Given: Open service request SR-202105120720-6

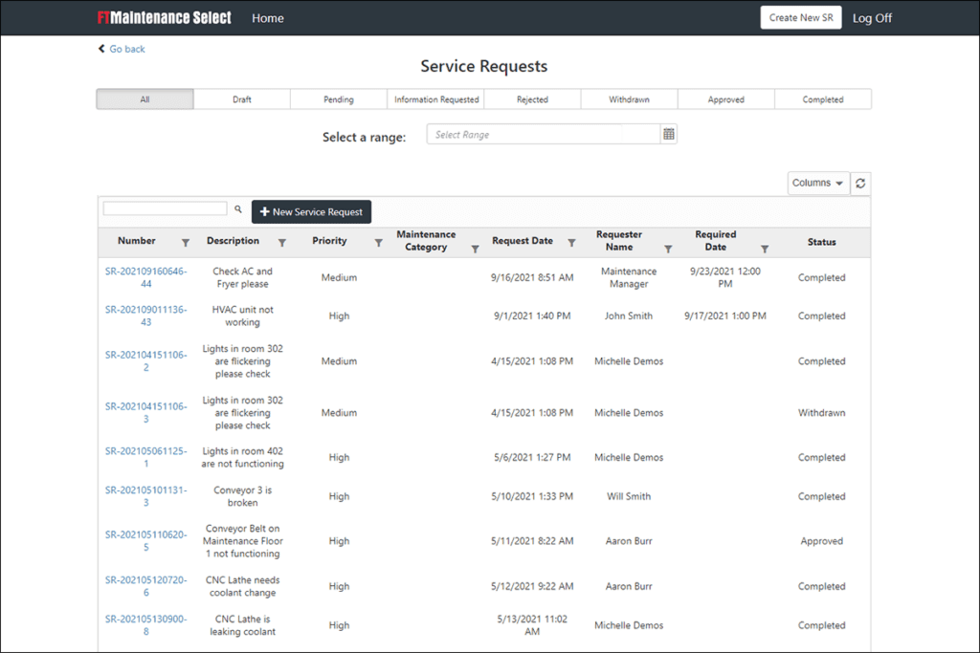Looking at the screenshot, I should click(x=145, y=586).
